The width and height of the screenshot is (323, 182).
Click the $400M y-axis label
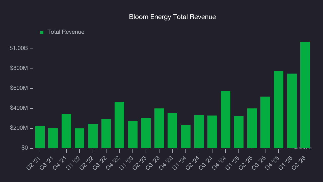pos(19,108)
